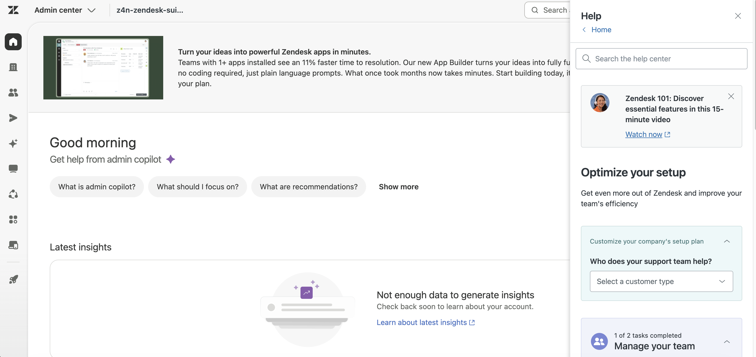Image resolution: width=756 pixels, height=357 pixels.
Task: Click the magnifier icon in top search
Action: [x=535, y=10]
